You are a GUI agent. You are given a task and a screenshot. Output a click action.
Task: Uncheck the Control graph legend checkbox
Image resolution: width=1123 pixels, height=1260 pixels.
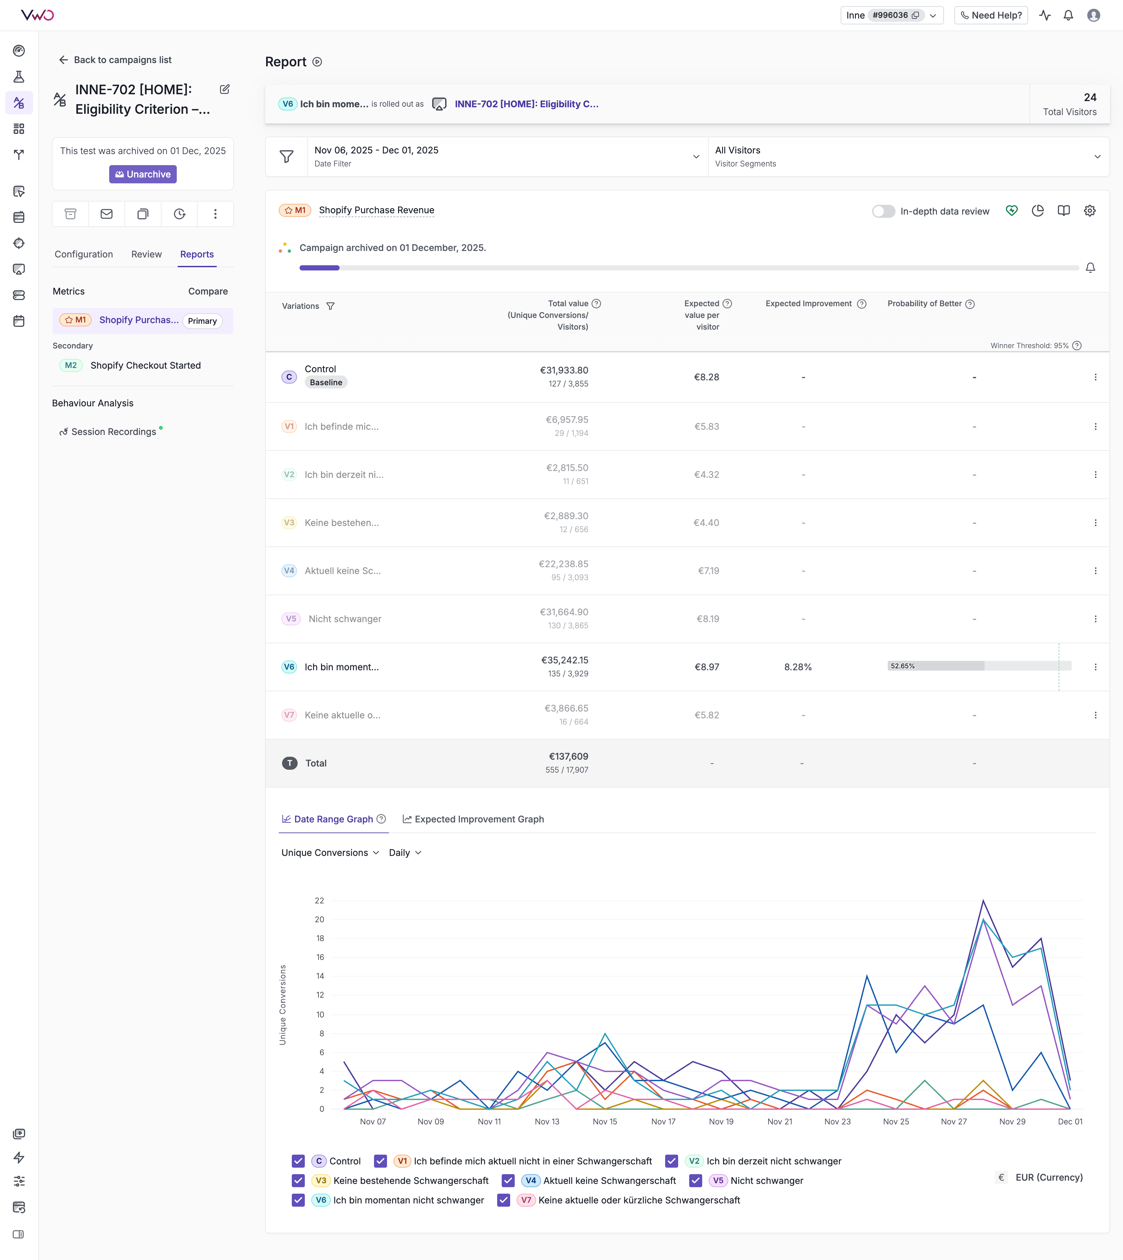299,1161
